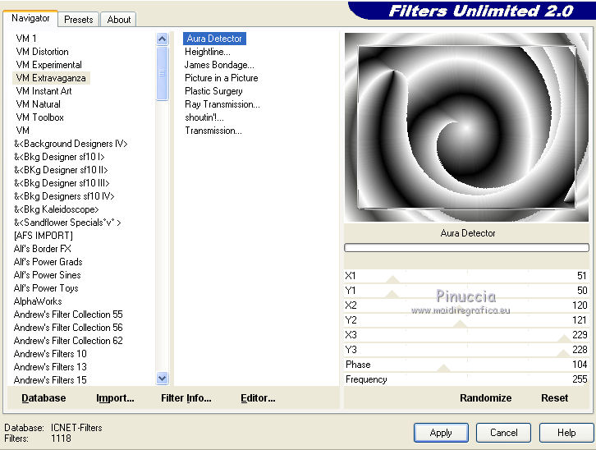Select VM Extravaganza category
The height and width of the screenshot is (450, 596).
click(51, 78)
